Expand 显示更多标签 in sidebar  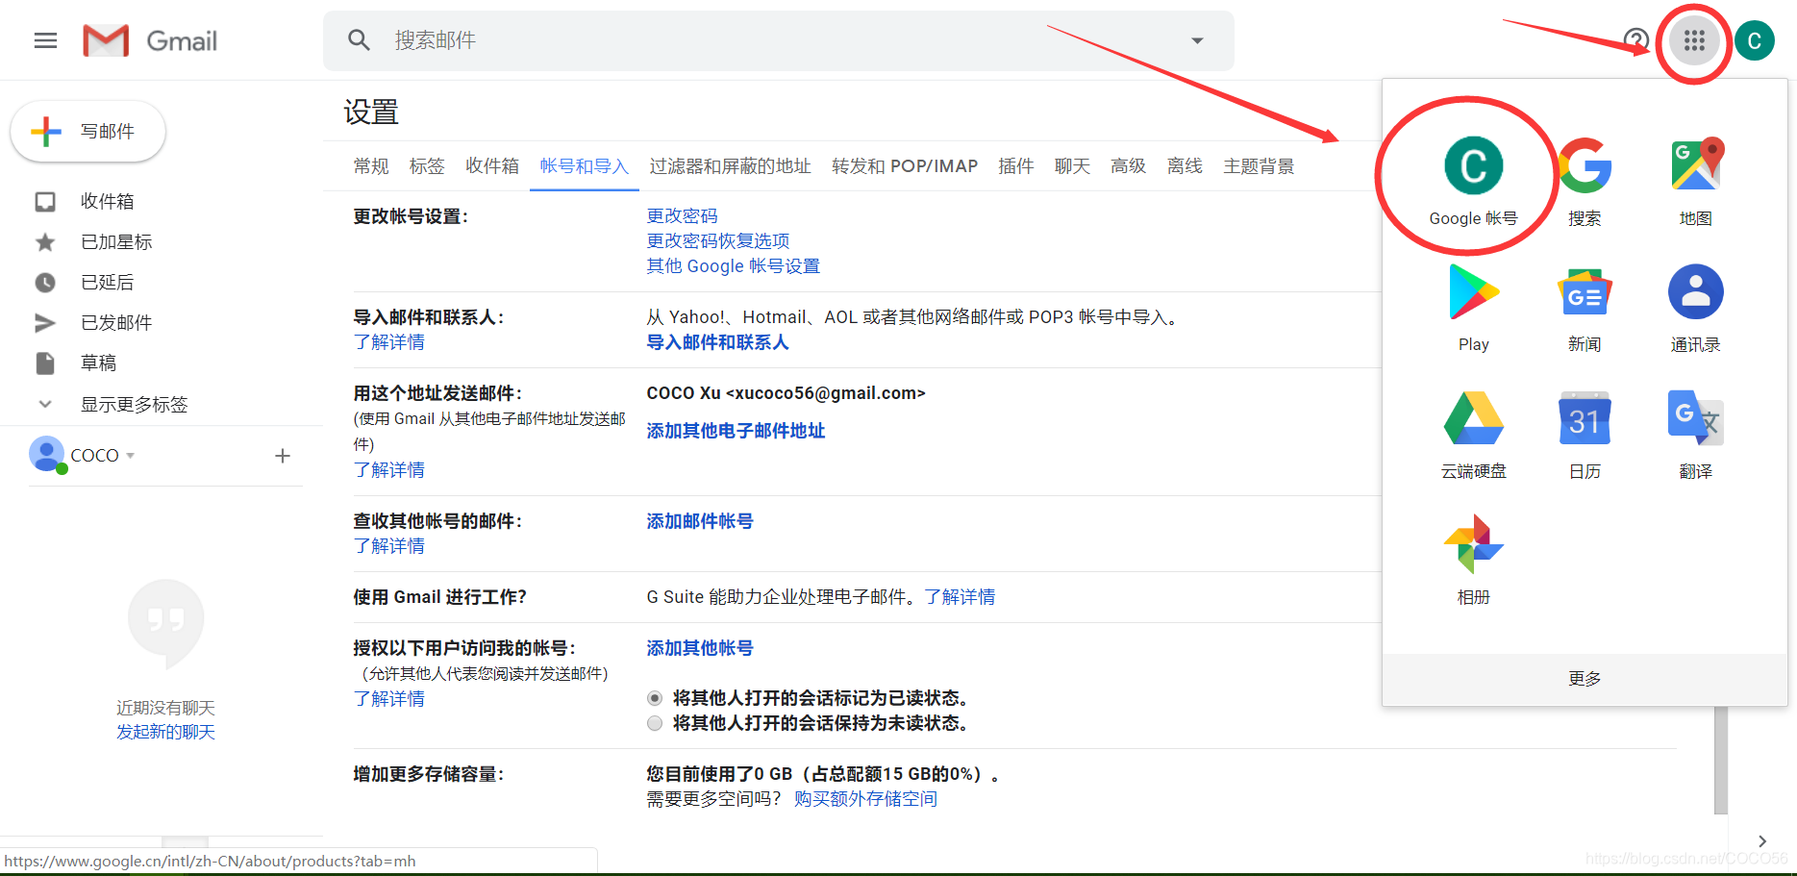tap(133, 404)
